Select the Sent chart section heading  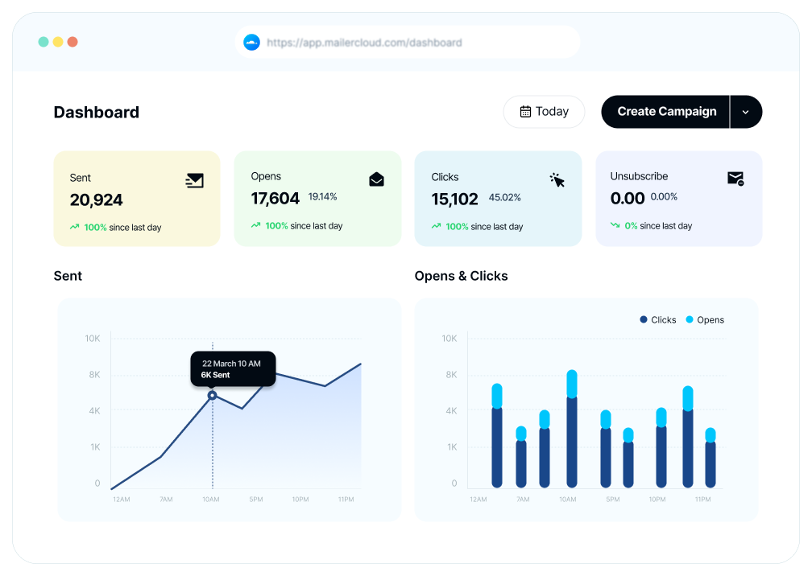point(68,276)
